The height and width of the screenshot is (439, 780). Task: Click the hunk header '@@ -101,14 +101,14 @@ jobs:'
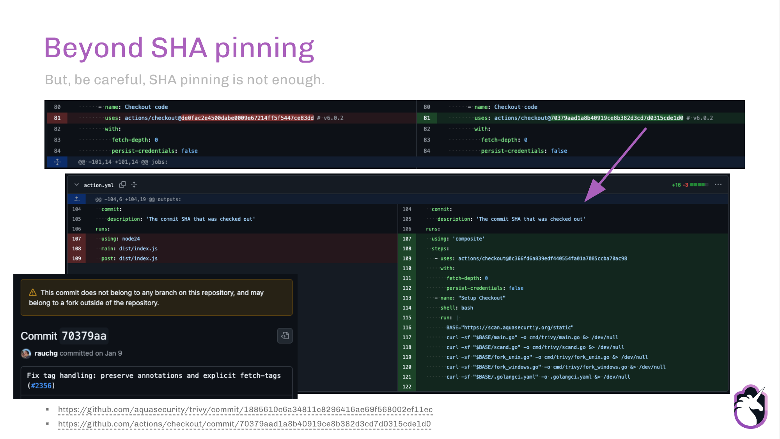(123, 162)
